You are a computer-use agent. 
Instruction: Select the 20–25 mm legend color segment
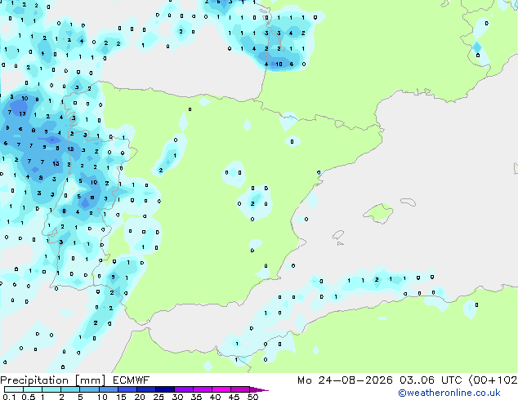(x=145, y=389)
